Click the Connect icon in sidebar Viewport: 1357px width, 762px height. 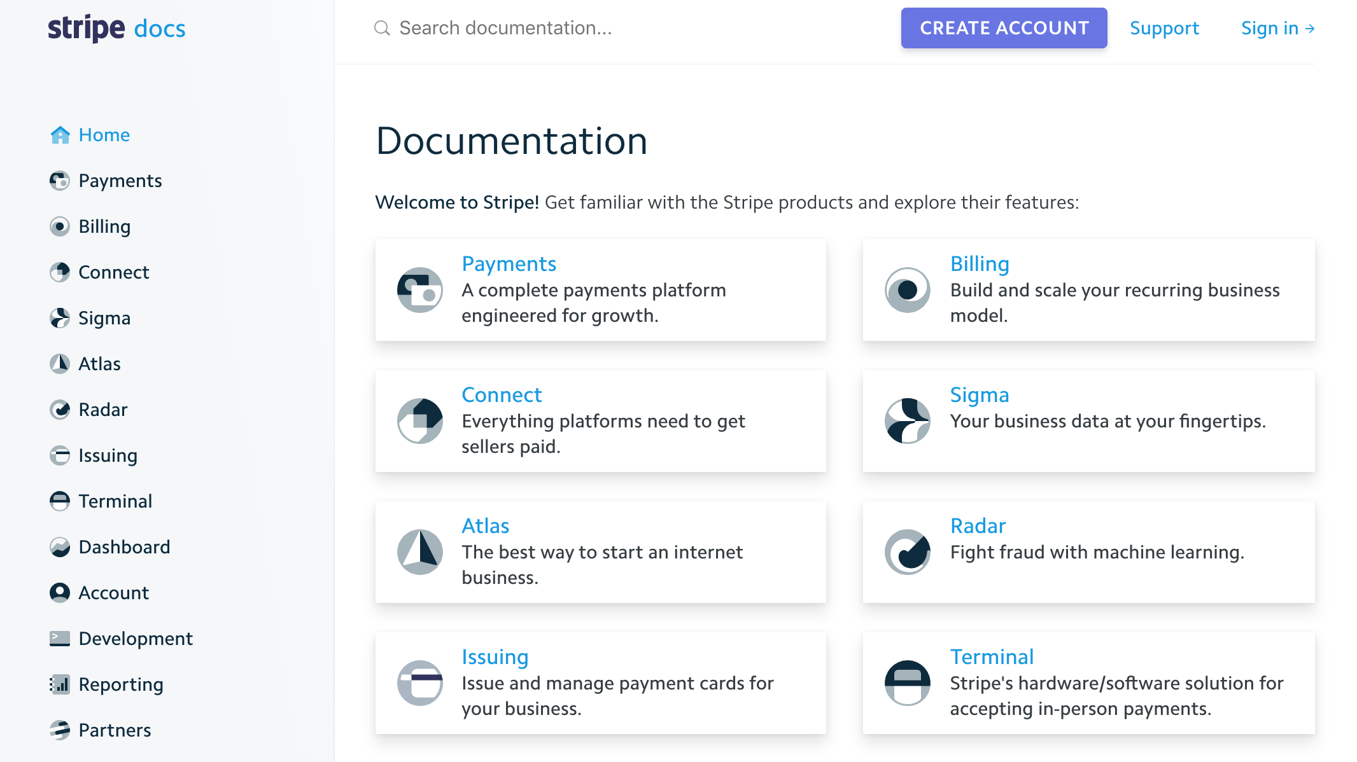60,272
